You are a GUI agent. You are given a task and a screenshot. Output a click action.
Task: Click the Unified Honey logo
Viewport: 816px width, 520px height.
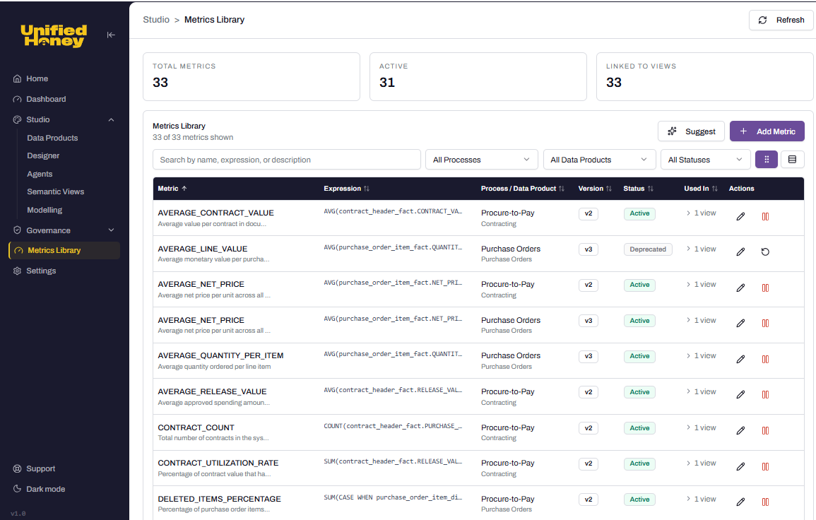(x=53, y=35)
